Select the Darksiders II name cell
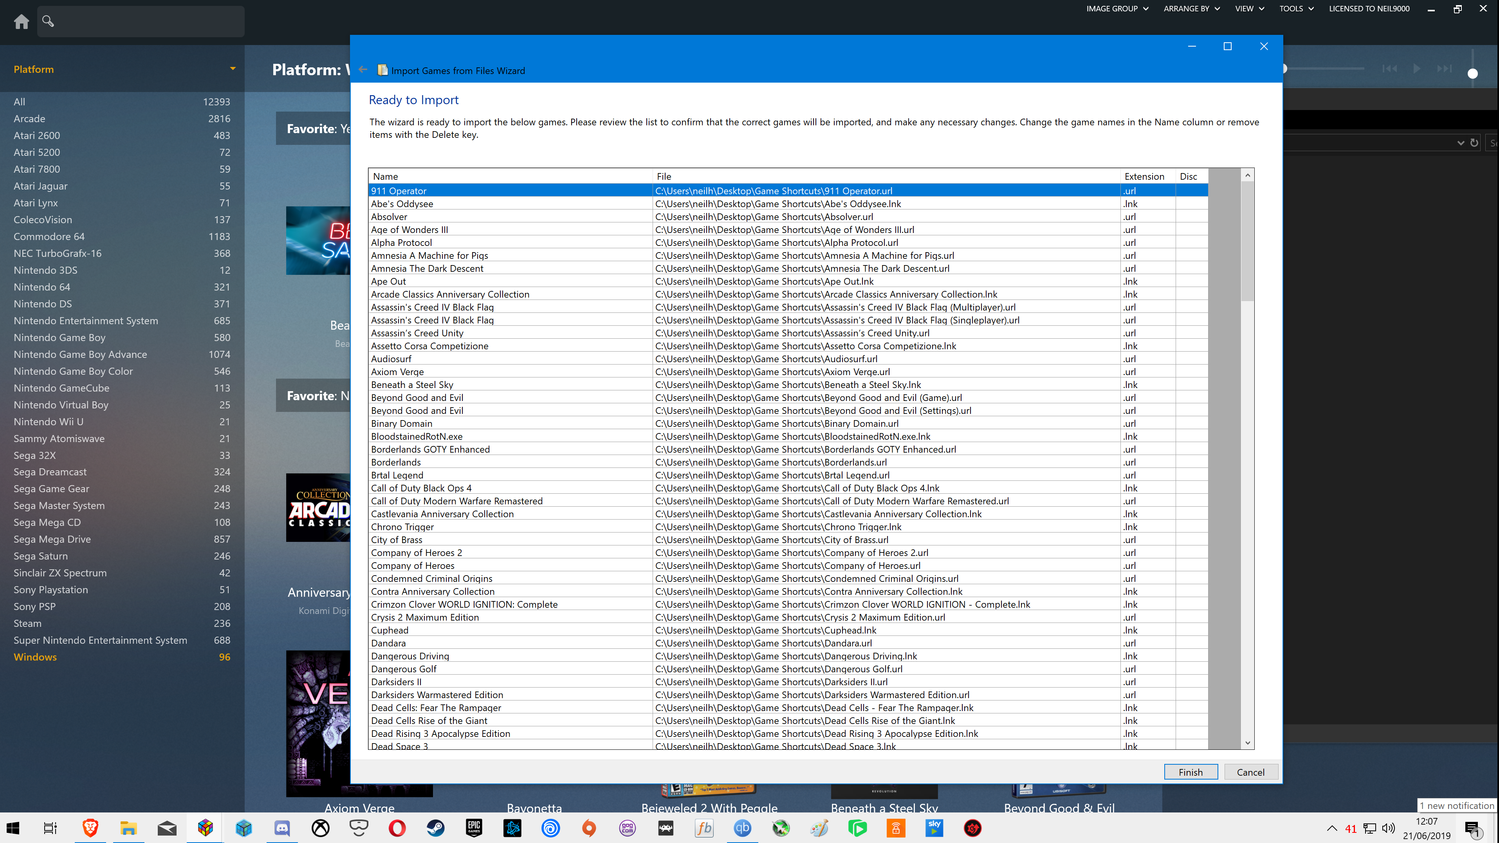The height and width of the screenshot is (843, 1499). click(x=510, y=682)
